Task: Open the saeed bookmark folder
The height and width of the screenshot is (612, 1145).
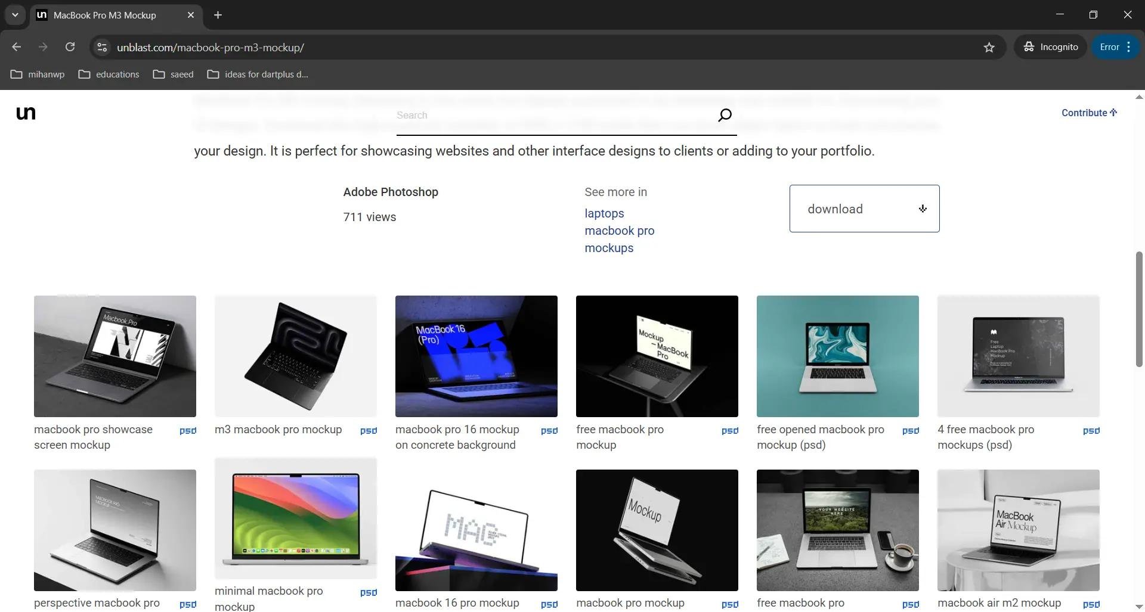Action: click(174, 74)
